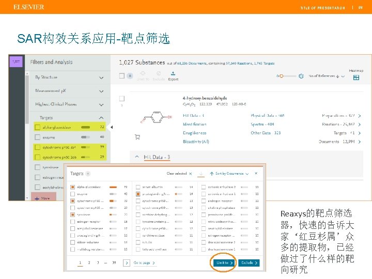Click the structure size icon beside slider

click(x=301, y=76)
